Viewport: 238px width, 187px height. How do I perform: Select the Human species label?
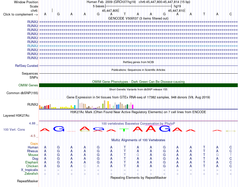[x=33, y=147]
